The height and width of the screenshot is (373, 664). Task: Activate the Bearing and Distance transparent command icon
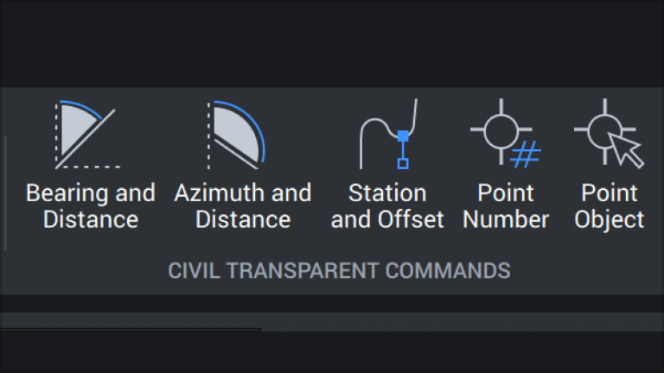(x=87, y=135)
